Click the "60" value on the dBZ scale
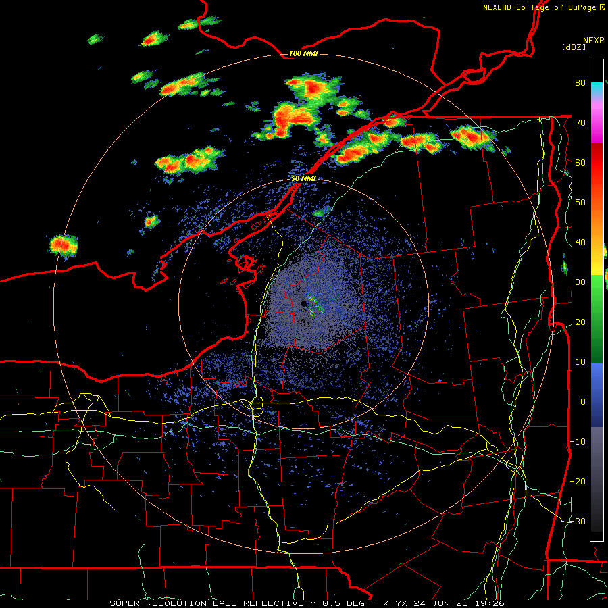This screenshot has width=608, height=608. pos(580,162)
